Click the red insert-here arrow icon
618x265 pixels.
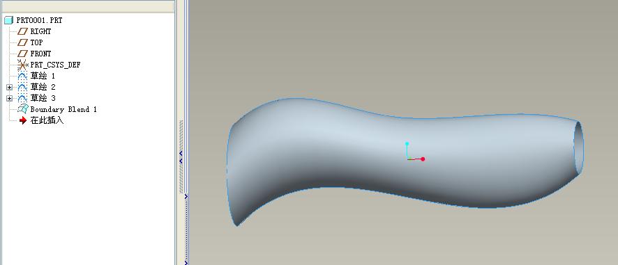point(23,120)
